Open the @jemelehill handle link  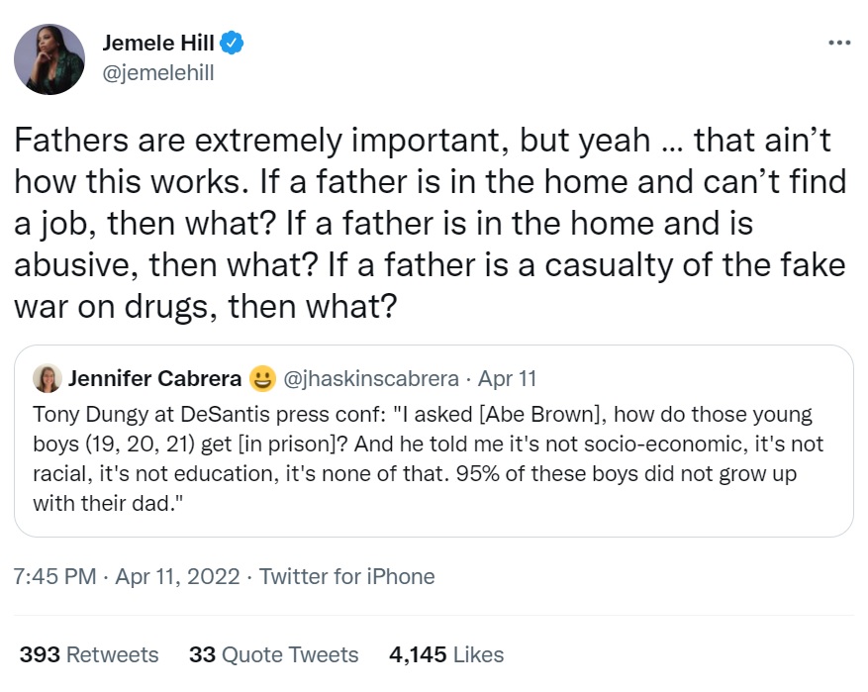click(158, 71)
